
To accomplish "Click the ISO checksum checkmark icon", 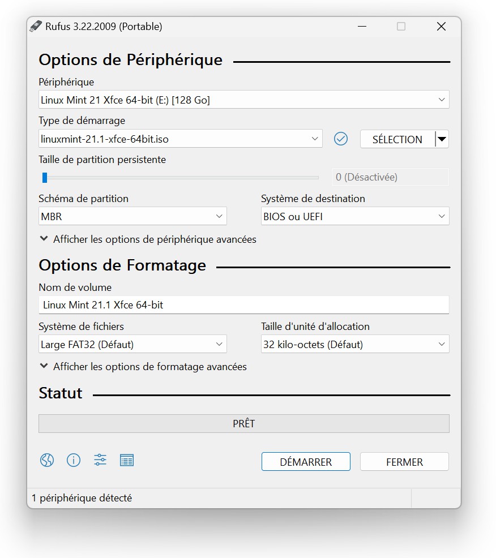I will point(341,139).
